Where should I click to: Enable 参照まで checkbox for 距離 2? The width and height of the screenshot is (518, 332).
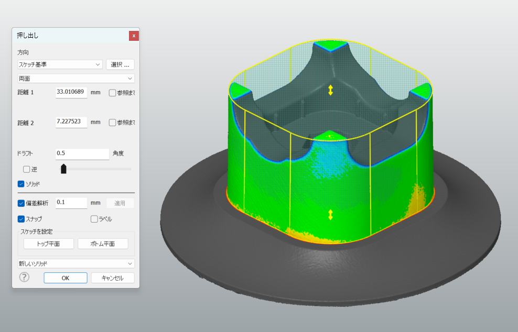[112, 123]
